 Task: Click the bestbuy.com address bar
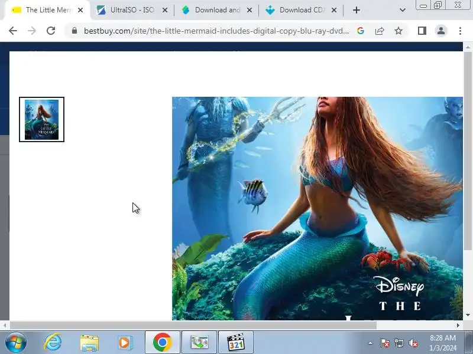(216, 31)
